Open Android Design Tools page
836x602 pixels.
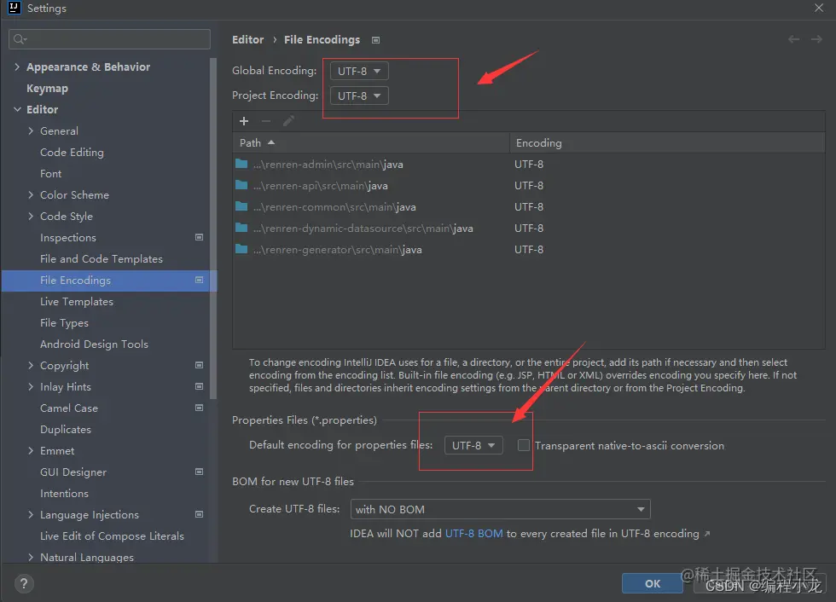point(95,344)
